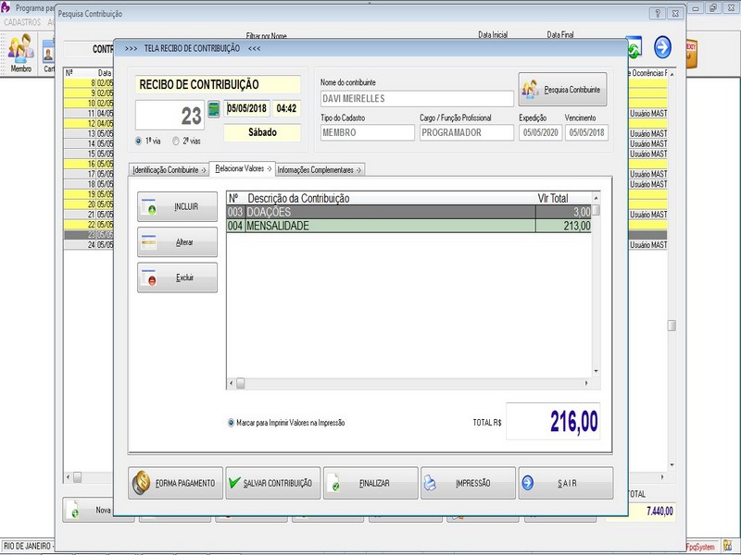This screenshot has height=555, width=741.
Task: Click the Excluir button
Action: point(177,277)
